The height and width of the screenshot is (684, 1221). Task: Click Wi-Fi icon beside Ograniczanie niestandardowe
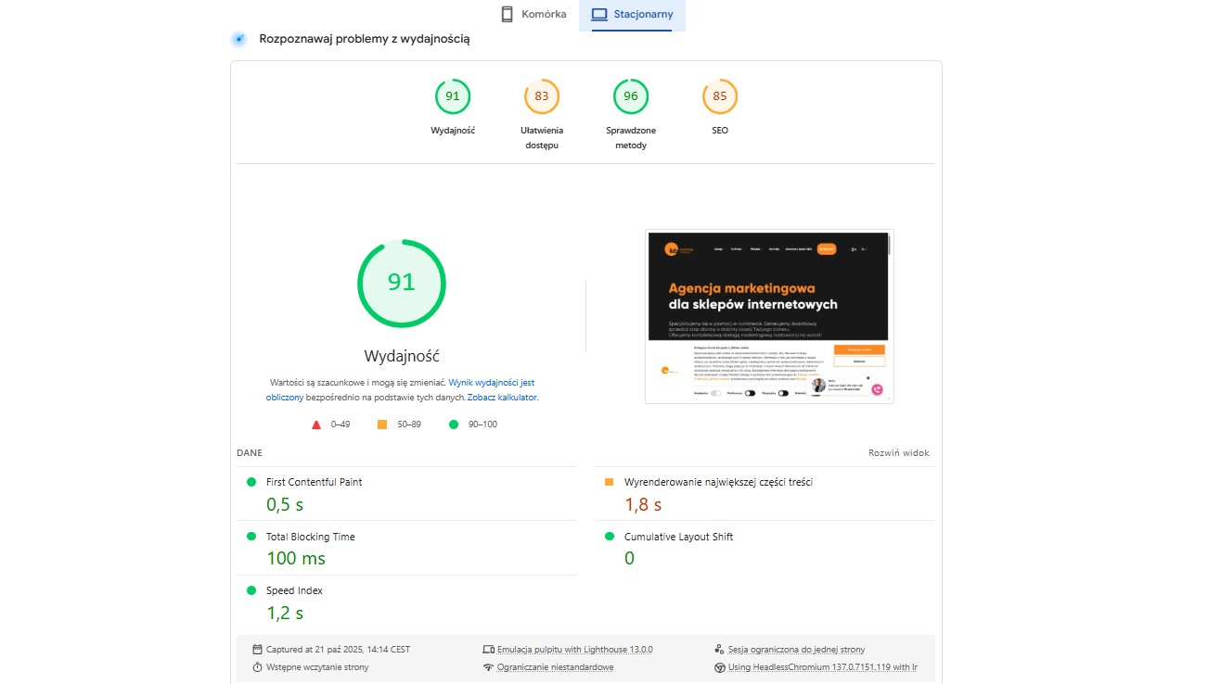(488, 667)
